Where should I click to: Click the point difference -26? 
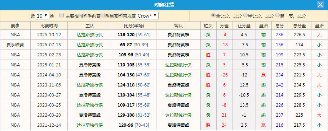(x=224, y=75)
